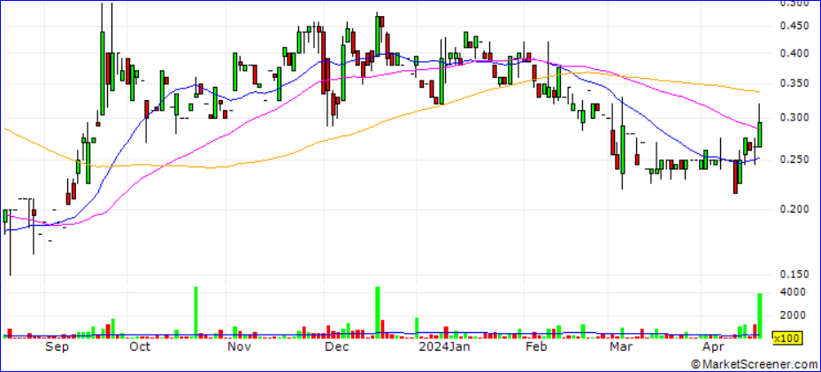Viewport: 821px width, 372px height.
Task: Click the tall green volume bar in mid-December
Action: pos(378,312)
